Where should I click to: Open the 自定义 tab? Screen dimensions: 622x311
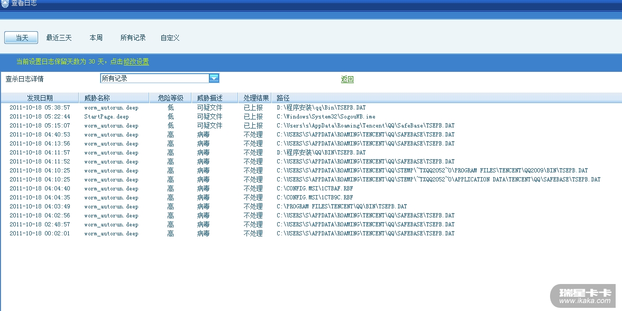[170, 38]
